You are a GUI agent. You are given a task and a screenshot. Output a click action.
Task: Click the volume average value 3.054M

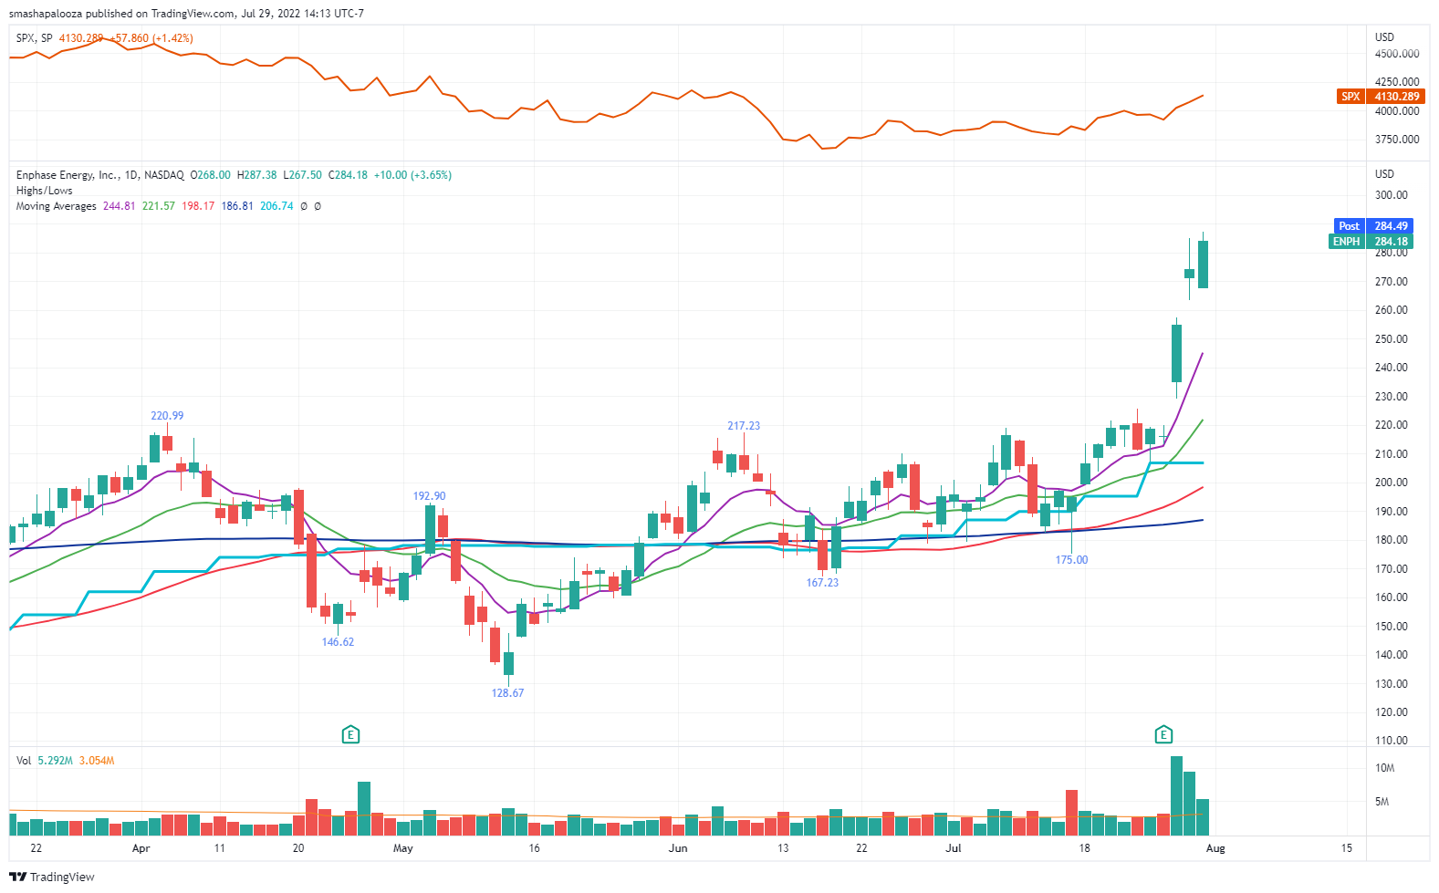pyautogui.click(x=97, y=761)
